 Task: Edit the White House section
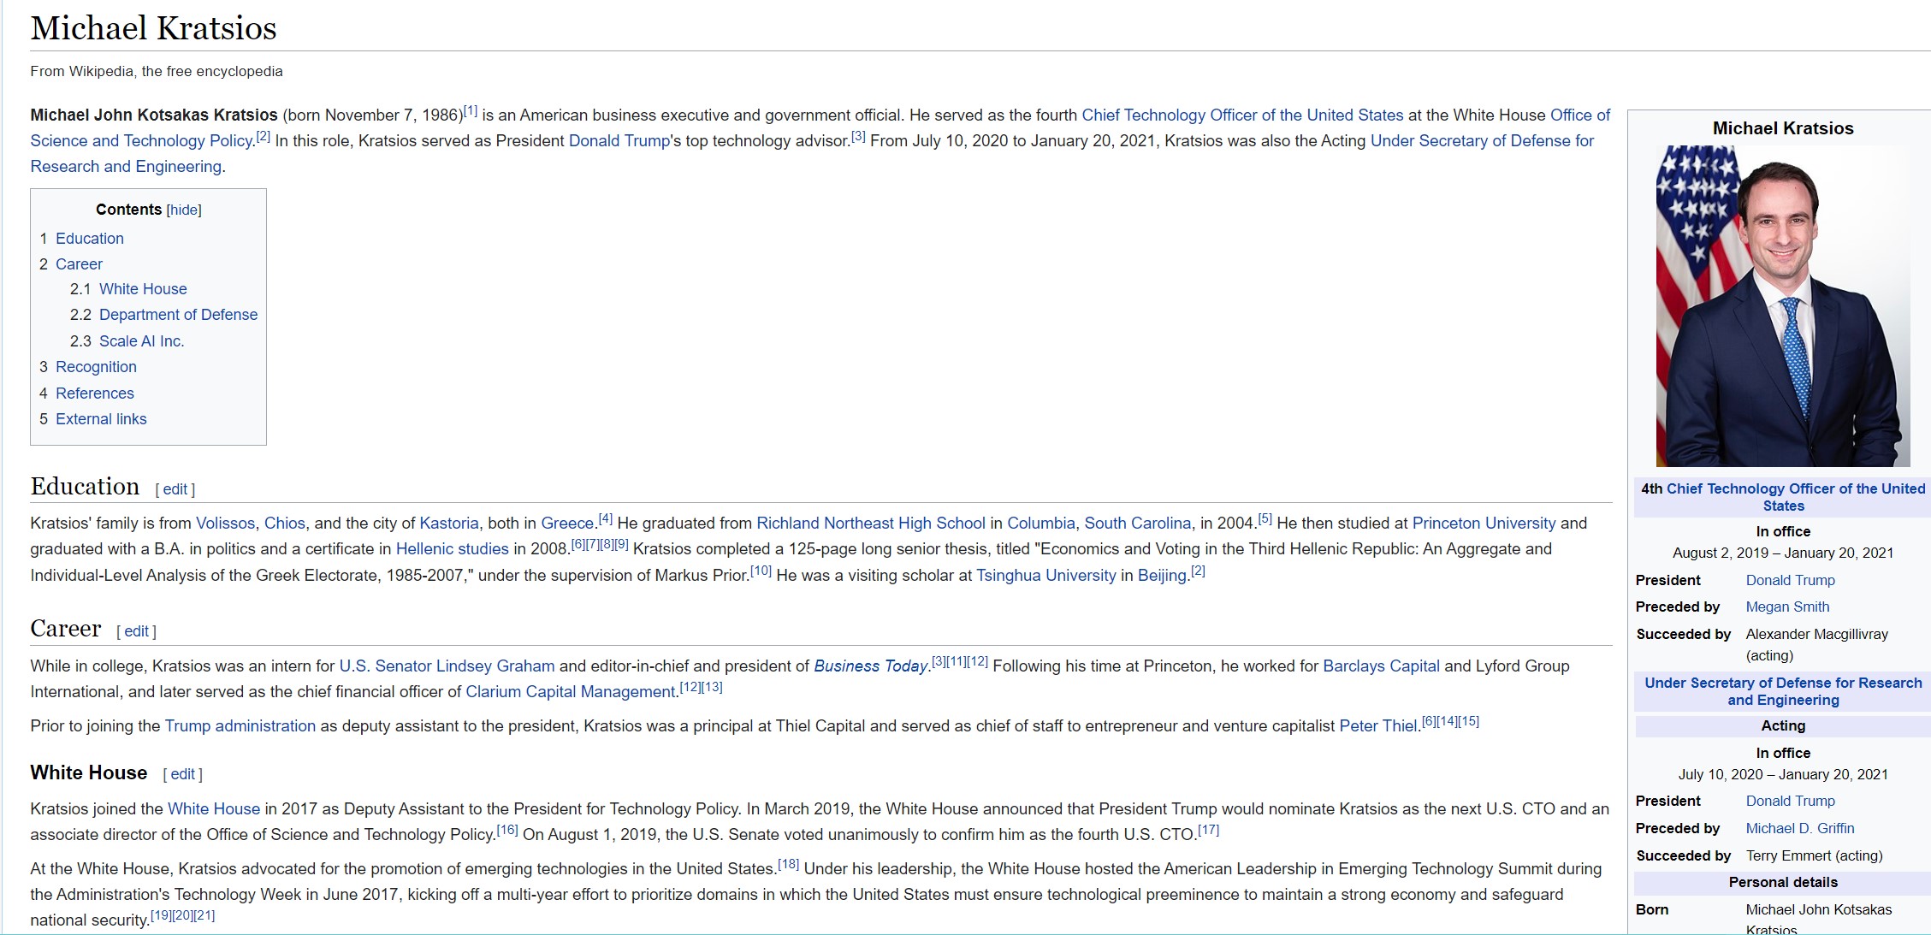[x=182, y=774]
